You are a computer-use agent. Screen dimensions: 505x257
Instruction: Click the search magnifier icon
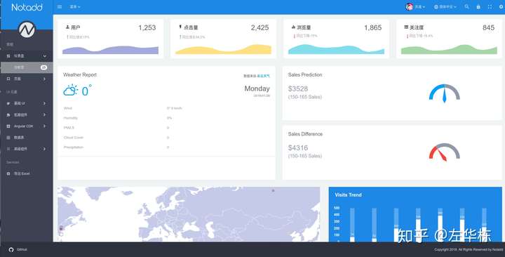tap(466, 6)
